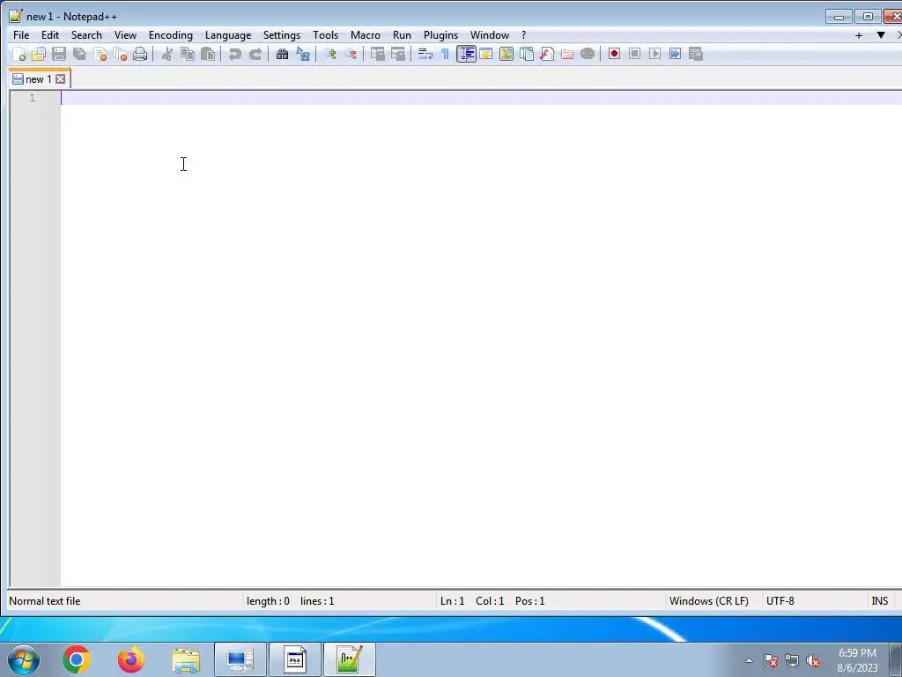Click the Save All toolbar icon
This screenshot has width=902, height=677.
click(x=79, y=54)
